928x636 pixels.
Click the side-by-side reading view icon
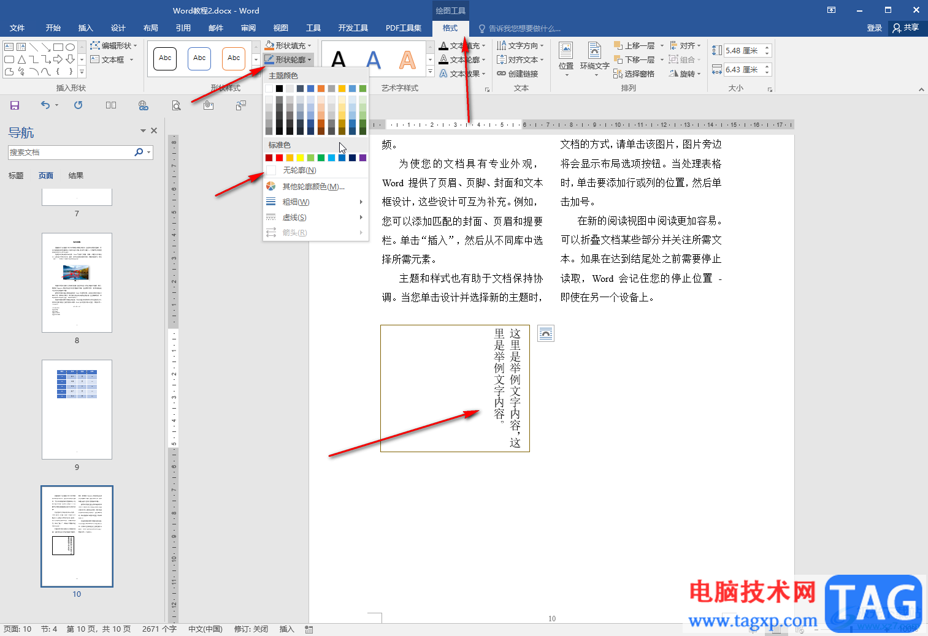coord(111,105)
